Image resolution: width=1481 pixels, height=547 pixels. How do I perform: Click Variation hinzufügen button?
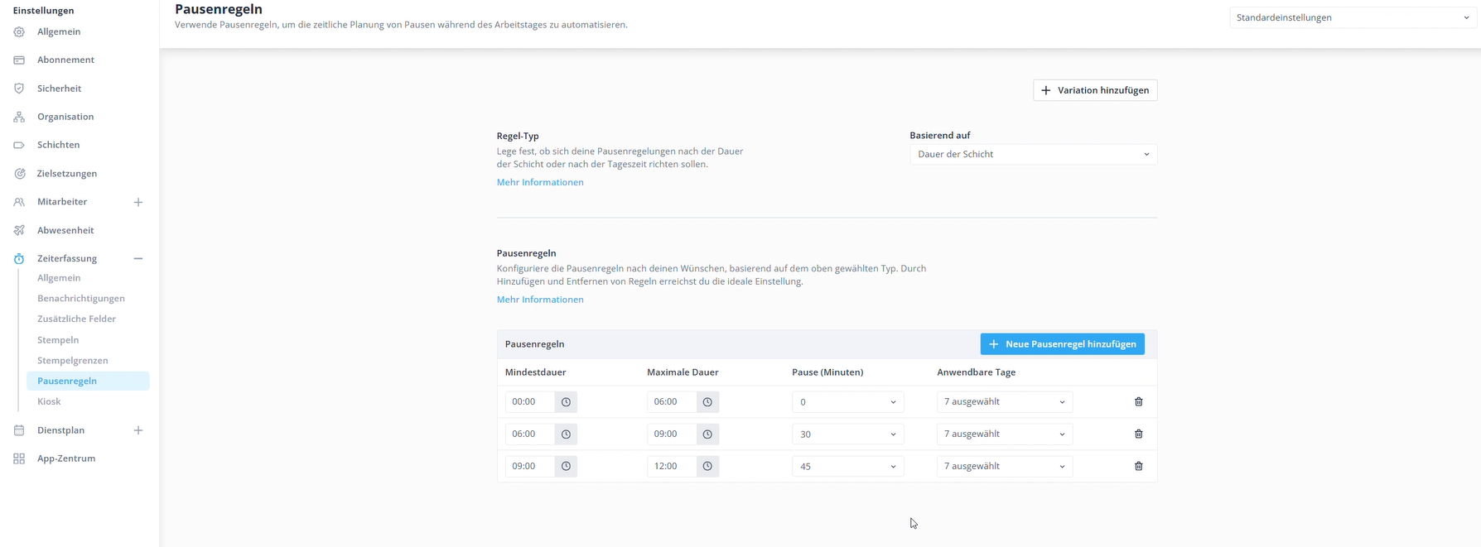[1095, 90]
